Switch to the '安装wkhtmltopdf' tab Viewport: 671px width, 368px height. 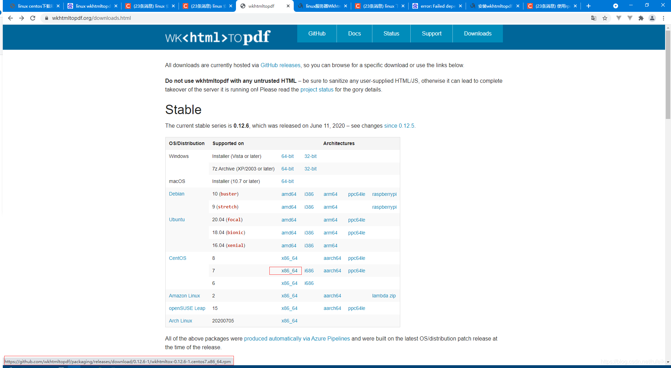coord(495,6)
